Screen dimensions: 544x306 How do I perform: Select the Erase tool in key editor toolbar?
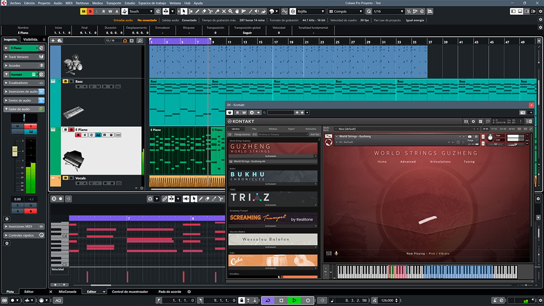pos(208,199)
